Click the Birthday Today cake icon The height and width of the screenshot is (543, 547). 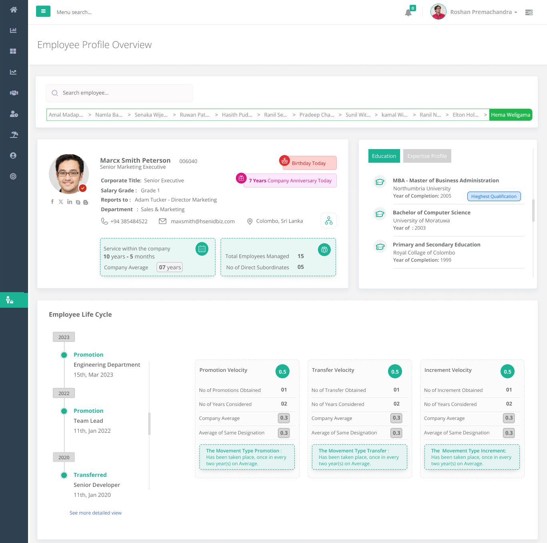click(x=284, y=161)
